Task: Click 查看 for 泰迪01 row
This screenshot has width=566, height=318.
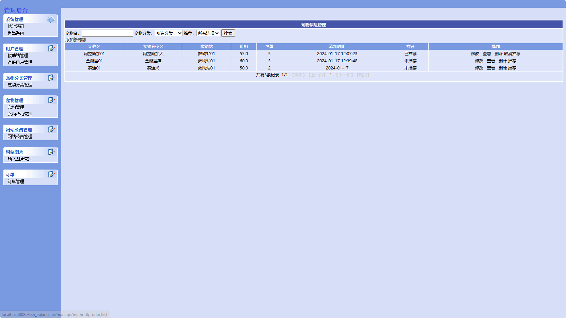Action: [x=491, y=68]
